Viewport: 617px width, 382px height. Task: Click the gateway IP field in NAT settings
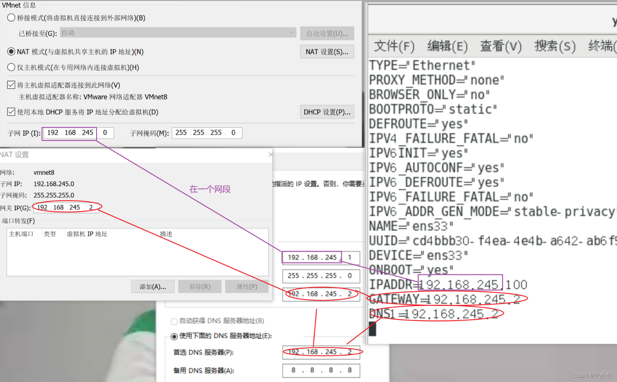pyautogui.click(x=66, y=208)
